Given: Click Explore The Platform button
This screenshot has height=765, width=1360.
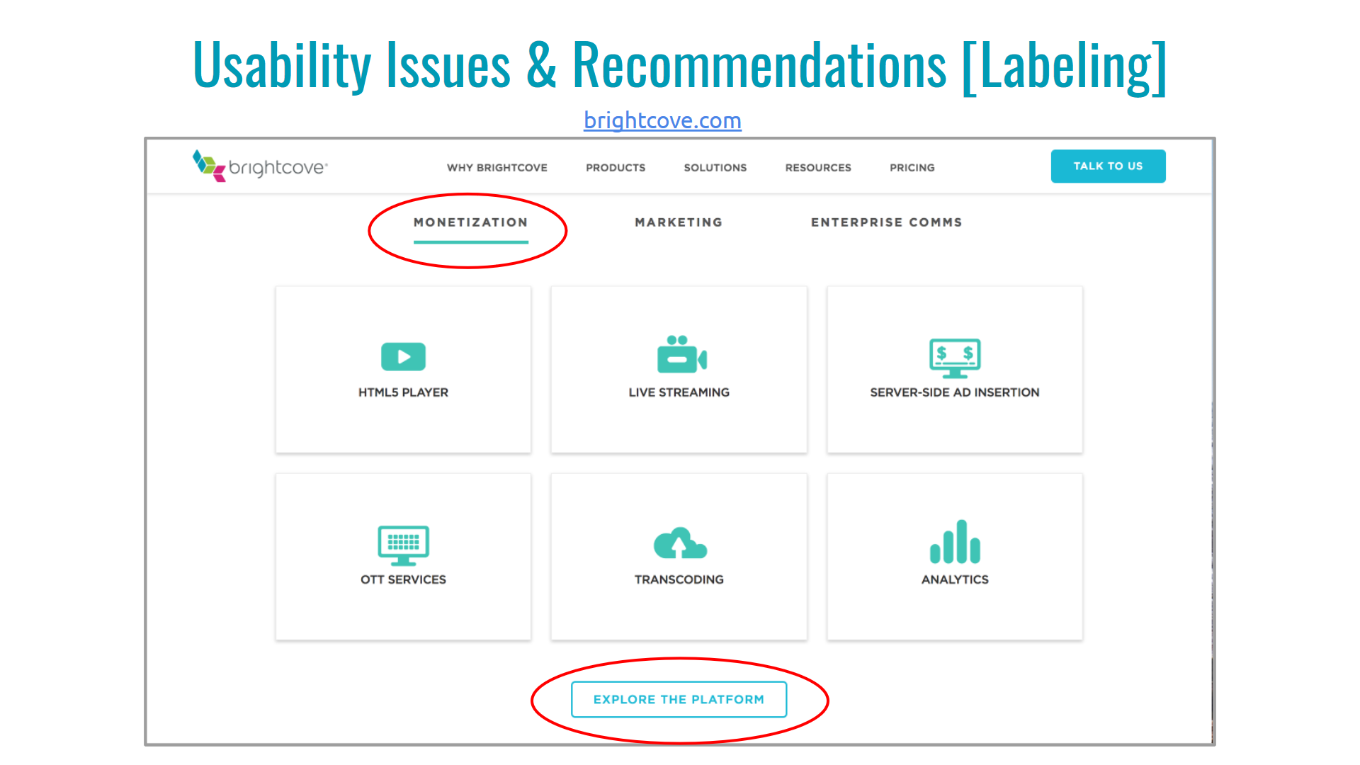Looking at the screenshot, I should point(679,699).
